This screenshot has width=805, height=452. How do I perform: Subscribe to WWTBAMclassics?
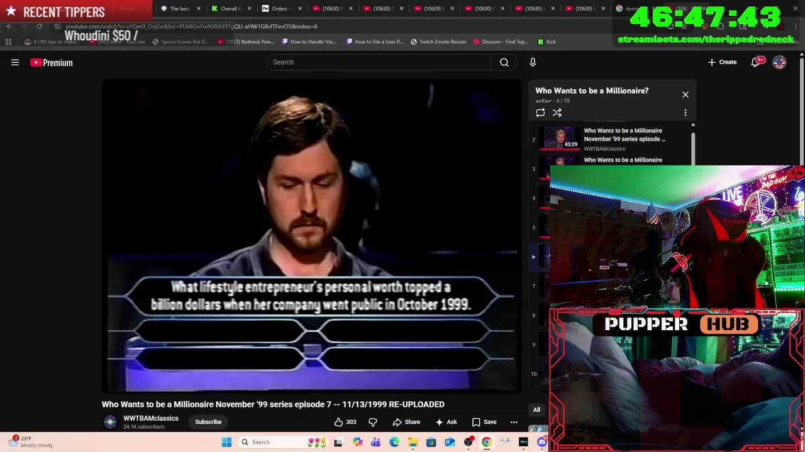(208, 422)
